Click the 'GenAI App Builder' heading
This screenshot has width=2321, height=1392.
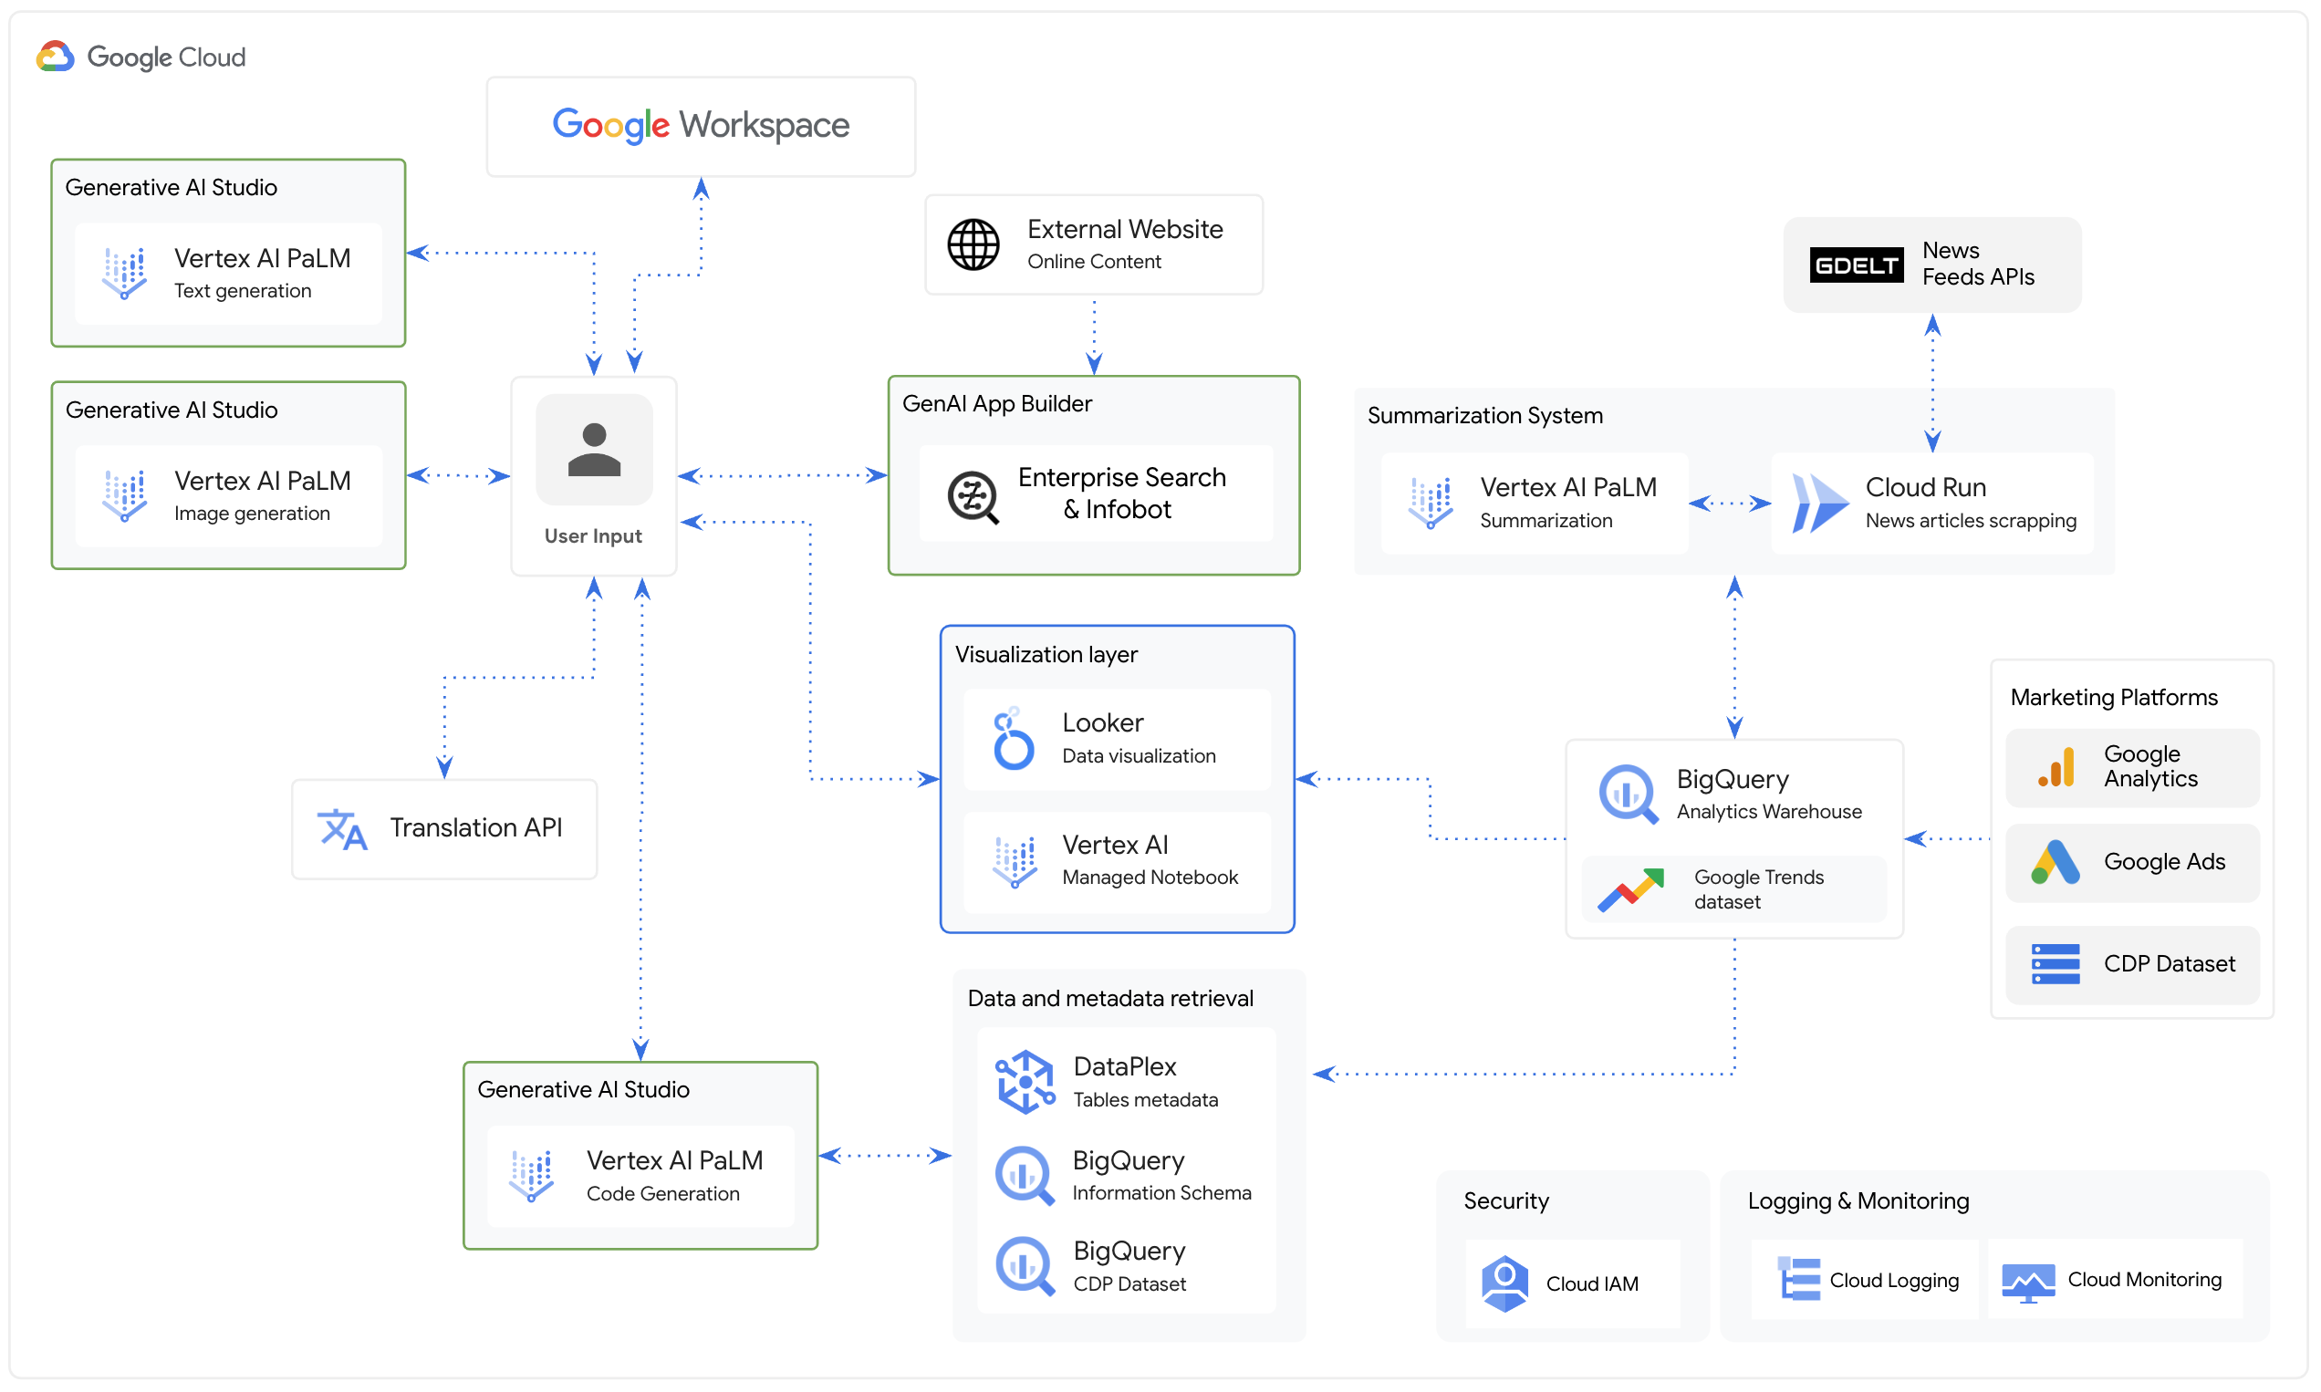pos(997,404)
